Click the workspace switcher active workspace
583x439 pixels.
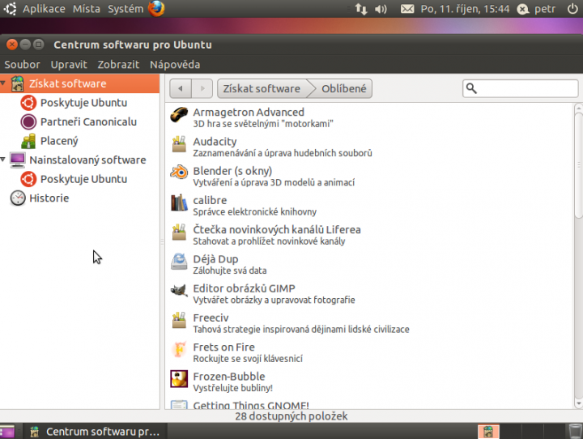pyautogui.click(x=488, y=432)
